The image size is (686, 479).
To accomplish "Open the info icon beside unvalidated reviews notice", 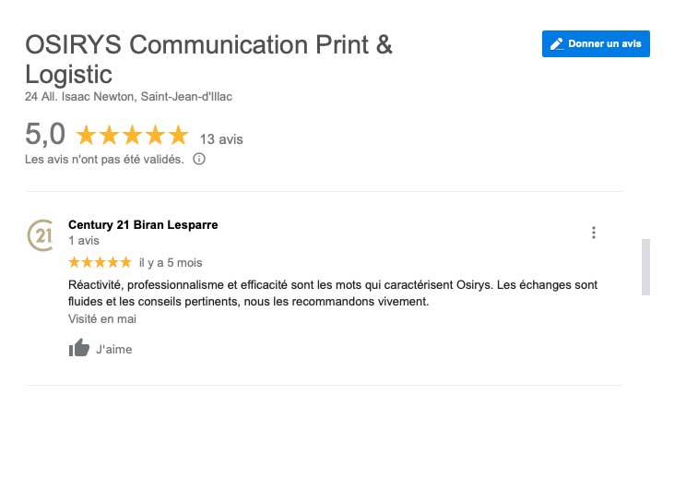I will (x=199, y=159).
